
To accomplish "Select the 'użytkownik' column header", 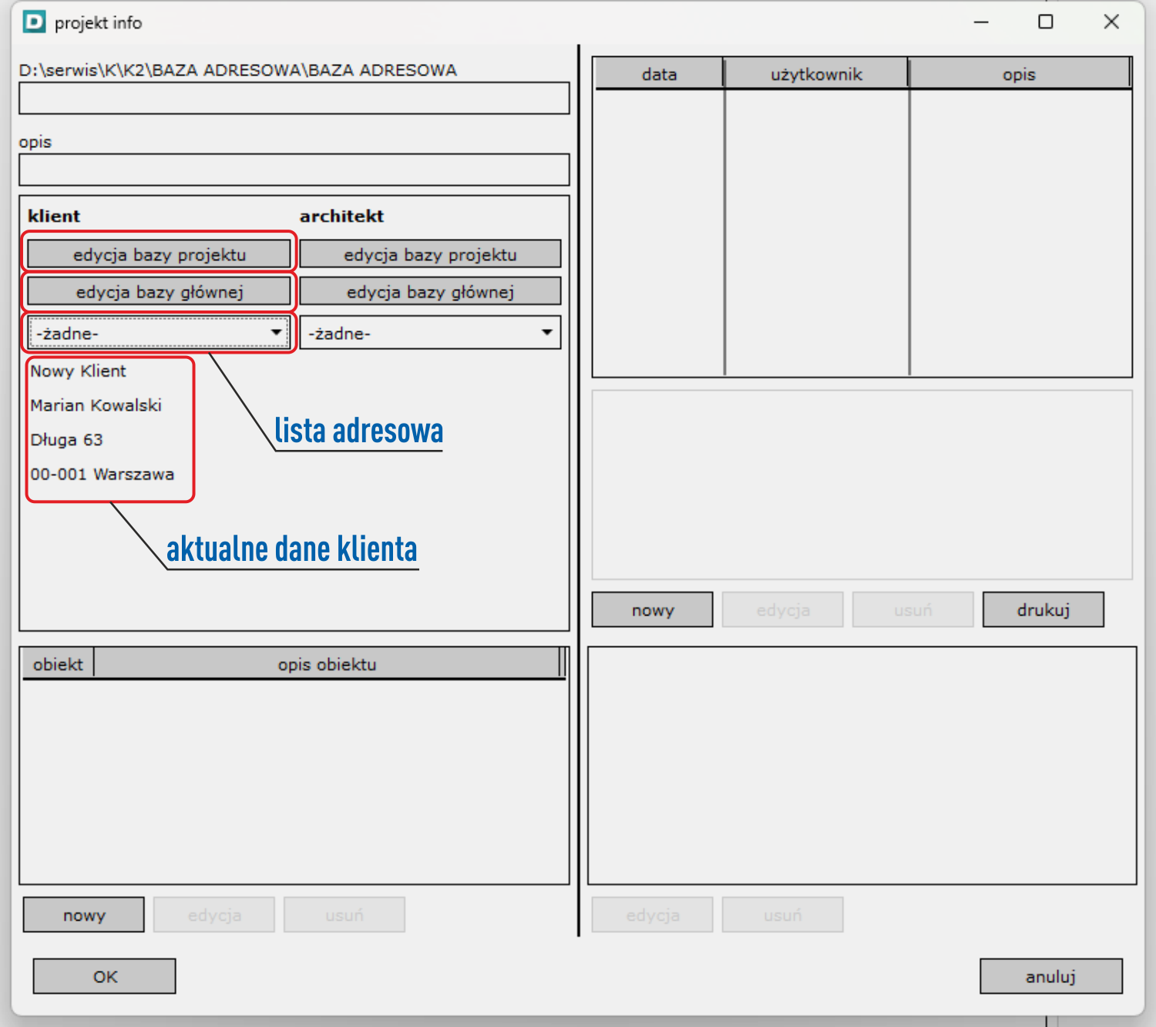I will (816, 74).
